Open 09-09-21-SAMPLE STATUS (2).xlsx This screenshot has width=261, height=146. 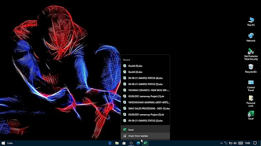[x=145, y=121]
